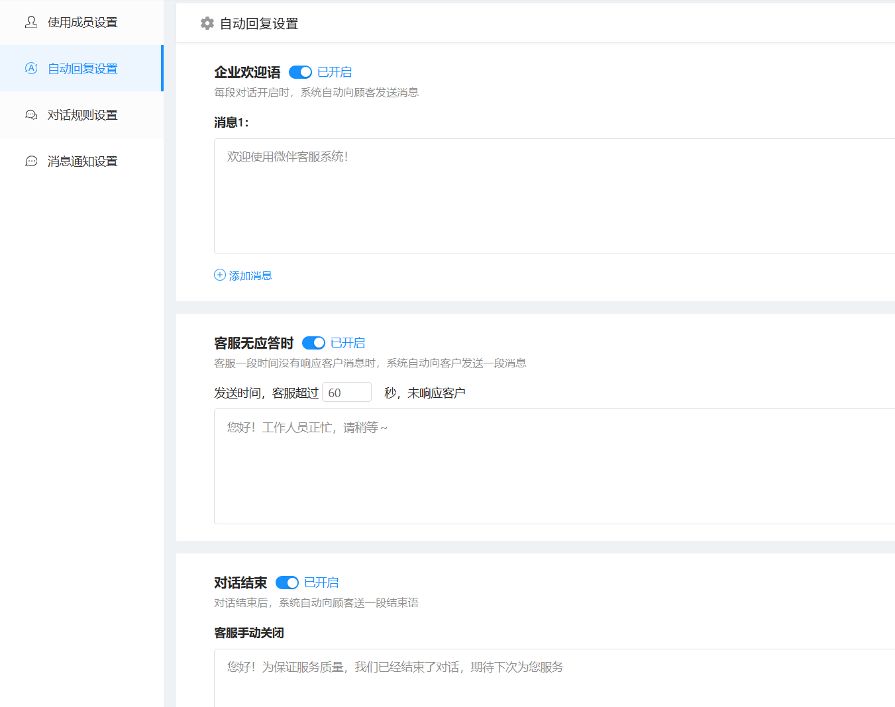Go to the 对话规则设置 menu item
895x707 pixels.
pyautogui.click(x=81, y=115)
